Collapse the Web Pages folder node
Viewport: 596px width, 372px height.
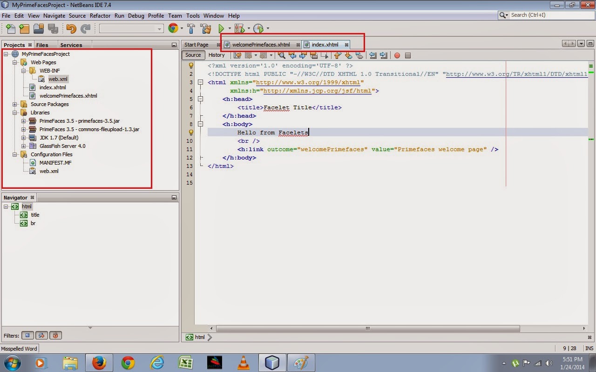15,62
